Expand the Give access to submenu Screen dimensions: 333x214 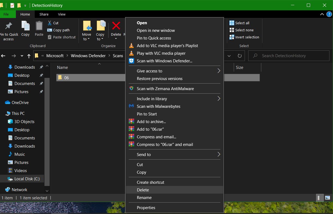[x=175, y=71]
